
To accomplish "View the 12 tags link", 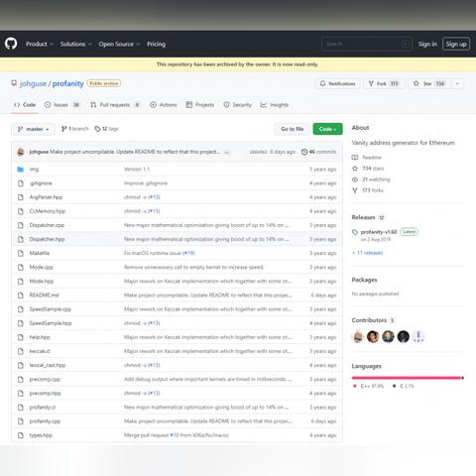I will pos(106,129).
